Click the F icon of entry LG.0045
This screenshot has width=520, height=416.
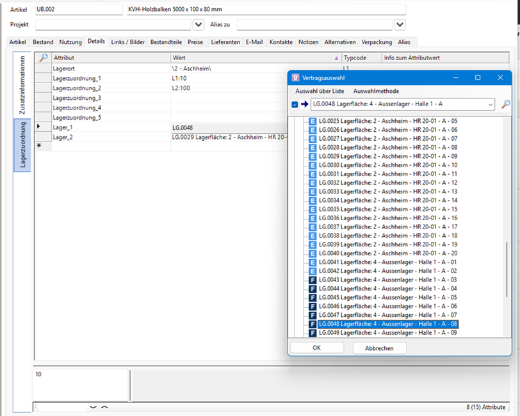(x=313, y=298)
